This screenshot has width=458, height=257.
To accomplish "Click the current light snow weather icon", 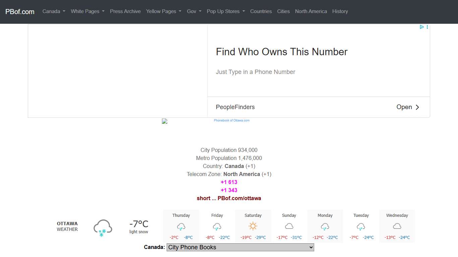I will 103,228.
